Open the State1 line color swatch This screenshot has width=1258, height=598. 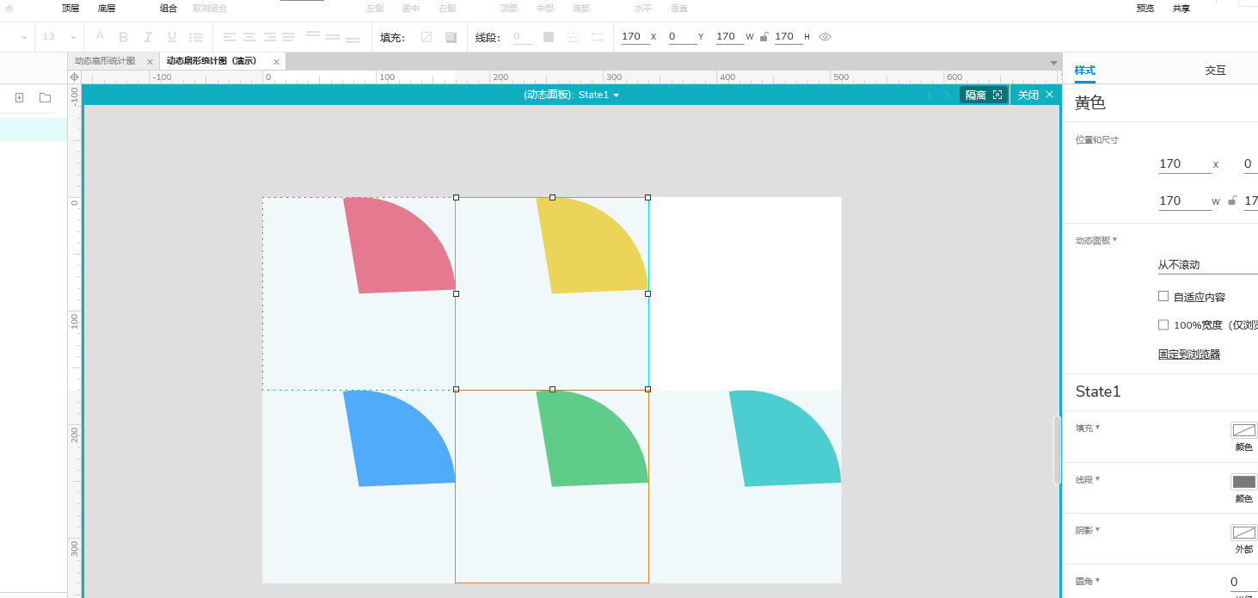pos(1243,482)
